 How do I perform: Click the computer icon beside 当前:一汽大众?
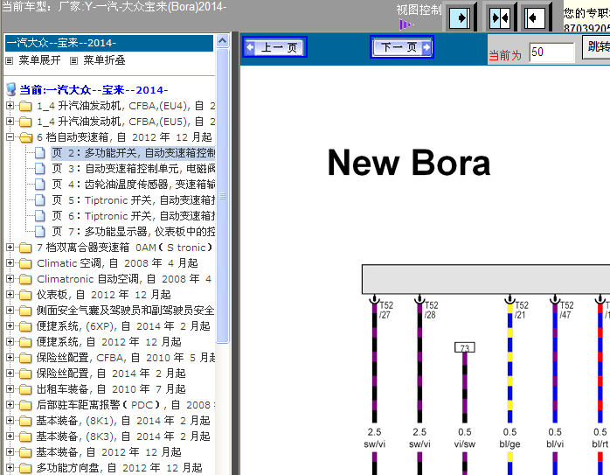pyautogui.click(x=11, y=89)
